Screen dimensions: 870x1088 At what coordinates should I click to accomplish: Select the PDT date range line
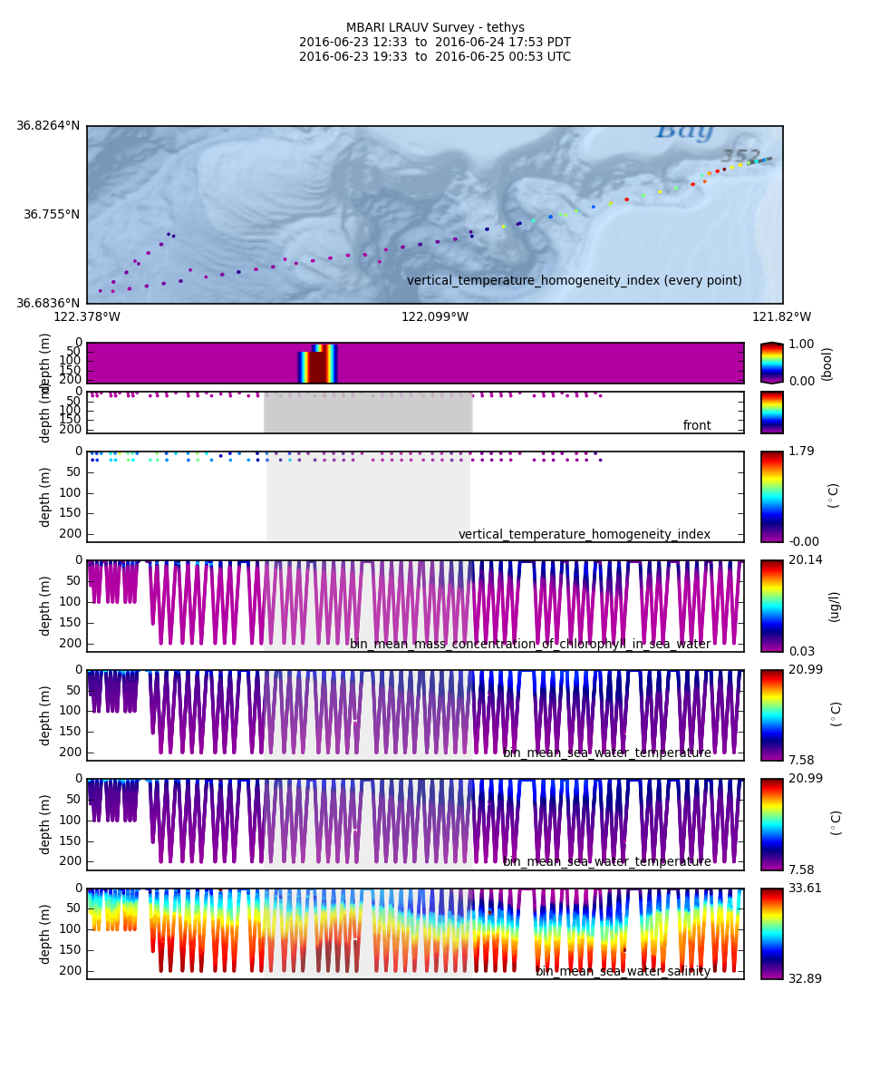coord(435,43)
